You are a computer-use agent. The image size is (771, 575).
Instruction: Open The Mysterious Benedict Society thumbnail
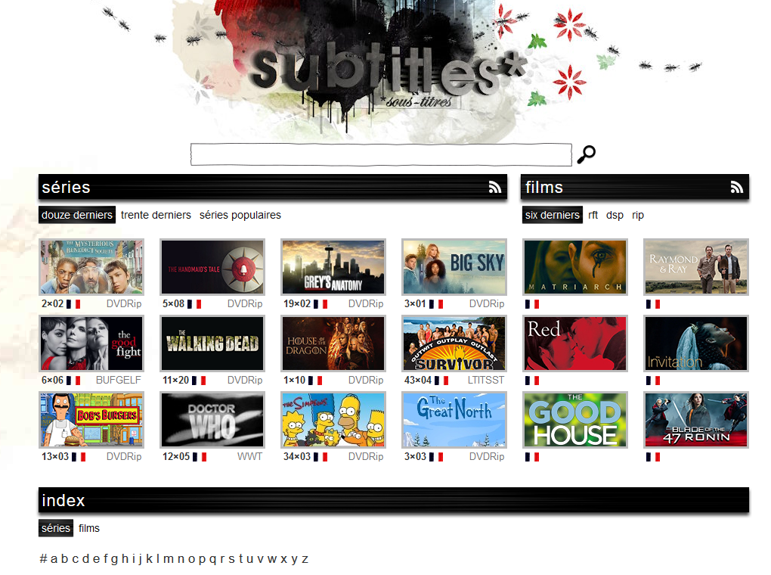coord(91,267)
